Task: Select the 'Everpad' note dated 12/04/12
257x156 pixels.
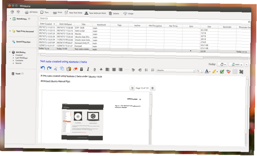Action: (144, 47)
